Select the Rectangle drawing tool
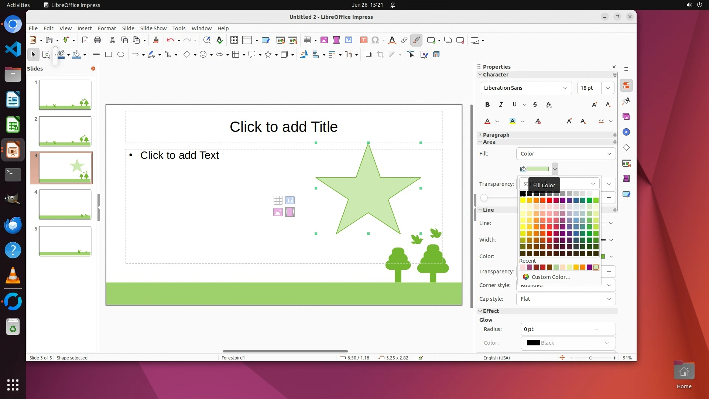 click(x=109, y=55)
